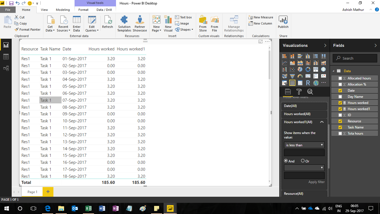Uncheck the Task Name field
This screenshot has height=214, width=380.
pos(340,127)
